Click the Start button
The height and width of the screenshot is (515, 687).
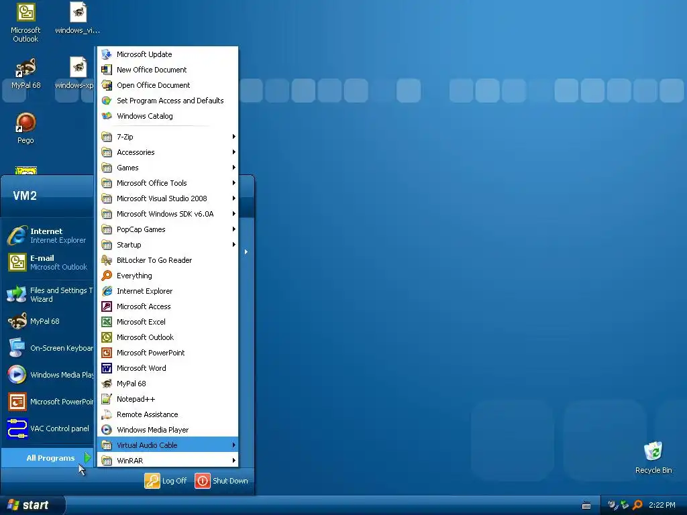coord(32,505)
